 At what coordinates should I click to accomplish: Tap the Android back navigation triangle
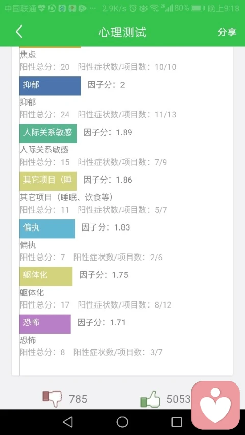coord(68,422)
